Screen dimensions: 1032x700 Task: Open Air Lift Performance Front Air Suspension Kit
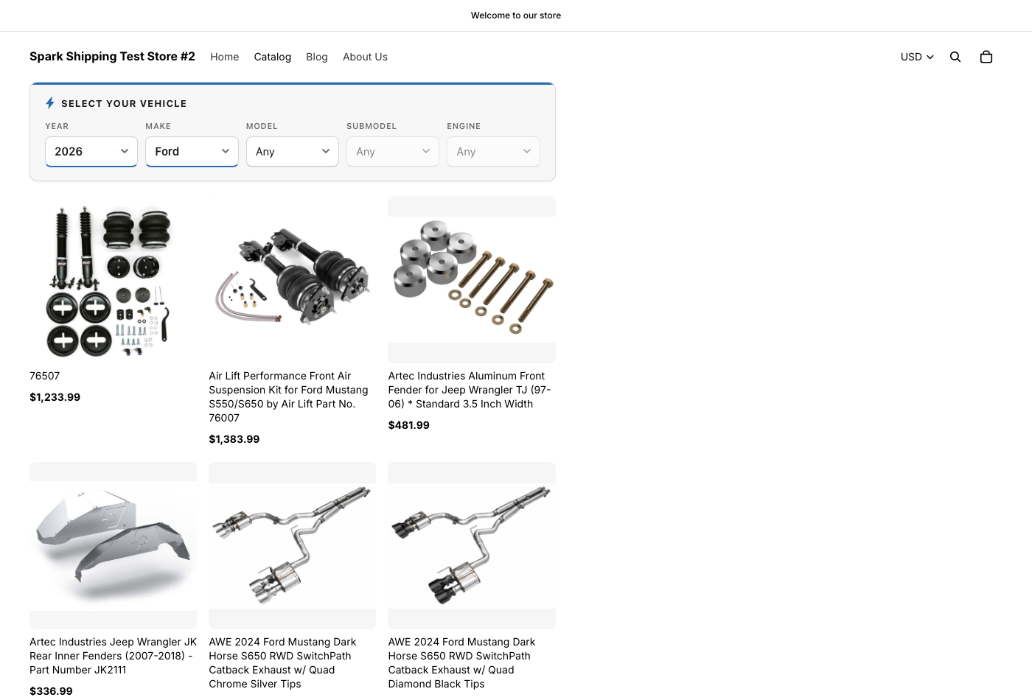(x=288, y=396)
